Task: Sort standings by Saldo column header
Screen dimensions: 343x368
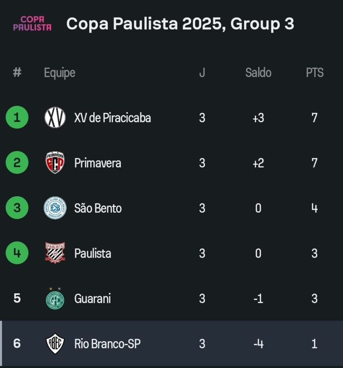Action: (x=258, y=73)
